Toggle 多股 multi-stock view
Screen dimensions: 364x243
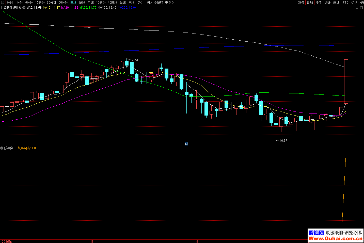[319, 3]
